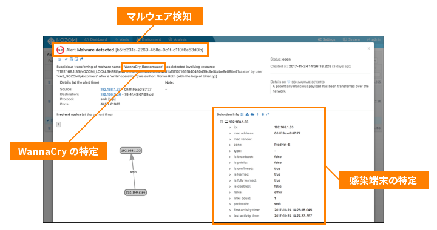Close the alert dialog with the X
437x230 pixels.
368,48
